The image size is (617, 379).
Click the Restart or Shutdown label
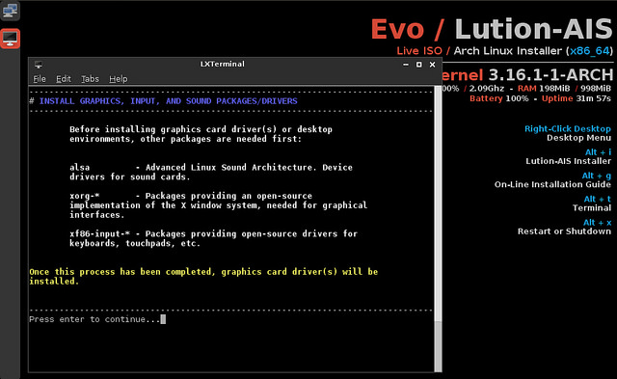(564, 231)
